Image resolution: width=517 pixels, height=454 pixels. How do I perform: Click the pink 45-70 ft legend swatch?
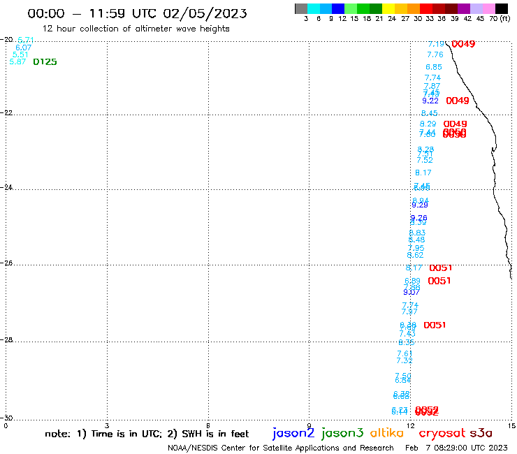coord(488,9)
